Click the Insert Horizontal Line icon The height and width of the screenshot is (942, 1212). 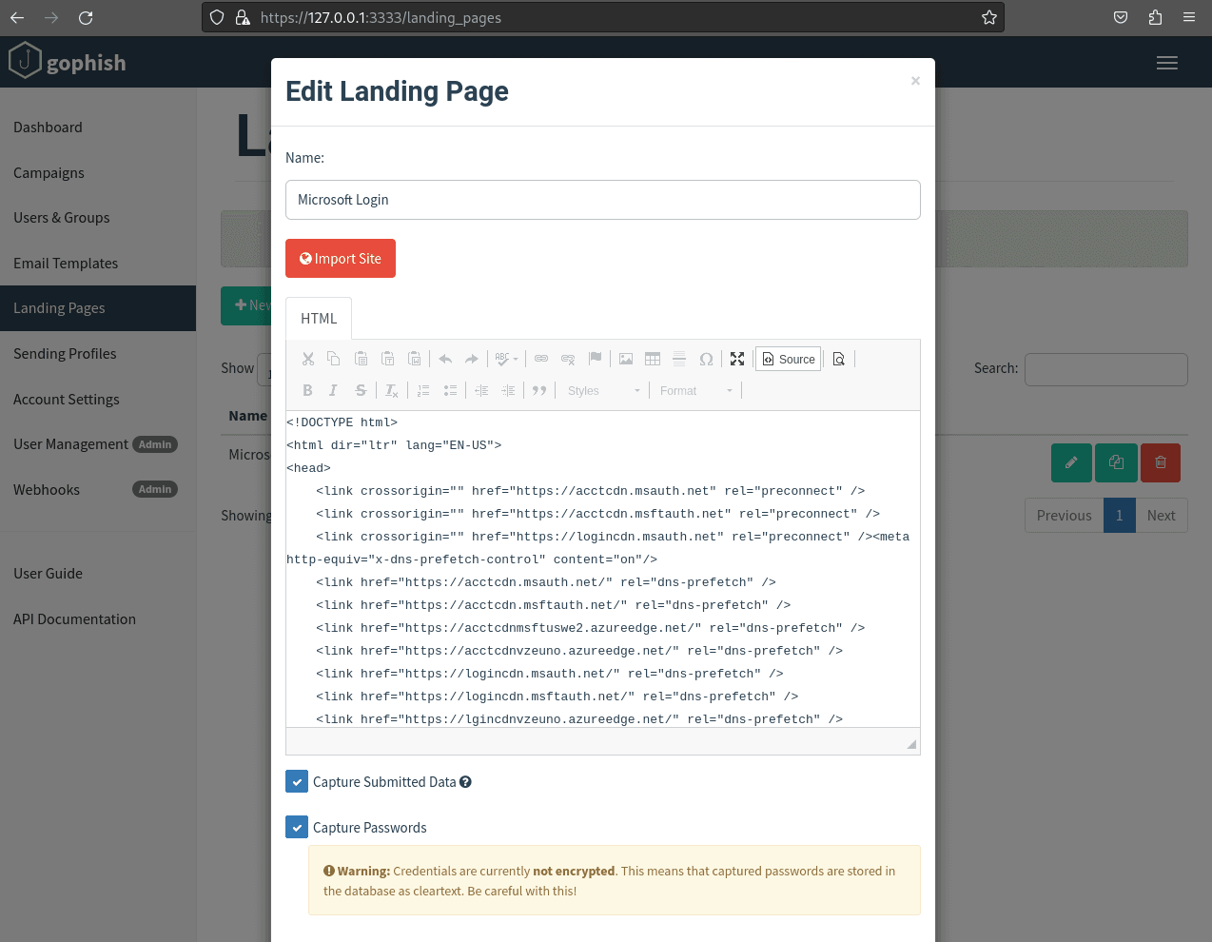pos(679,359)
